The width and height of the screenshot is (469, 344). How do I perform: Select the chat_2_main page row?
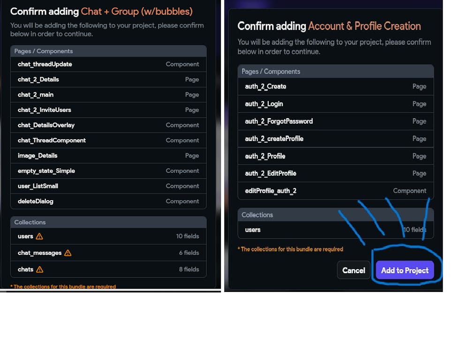click(x=108, y=95)
